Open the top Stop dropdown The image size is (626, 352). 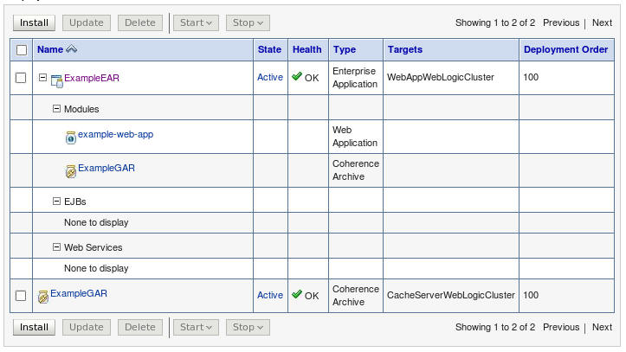pyautogui.click(x=248, y=22)
